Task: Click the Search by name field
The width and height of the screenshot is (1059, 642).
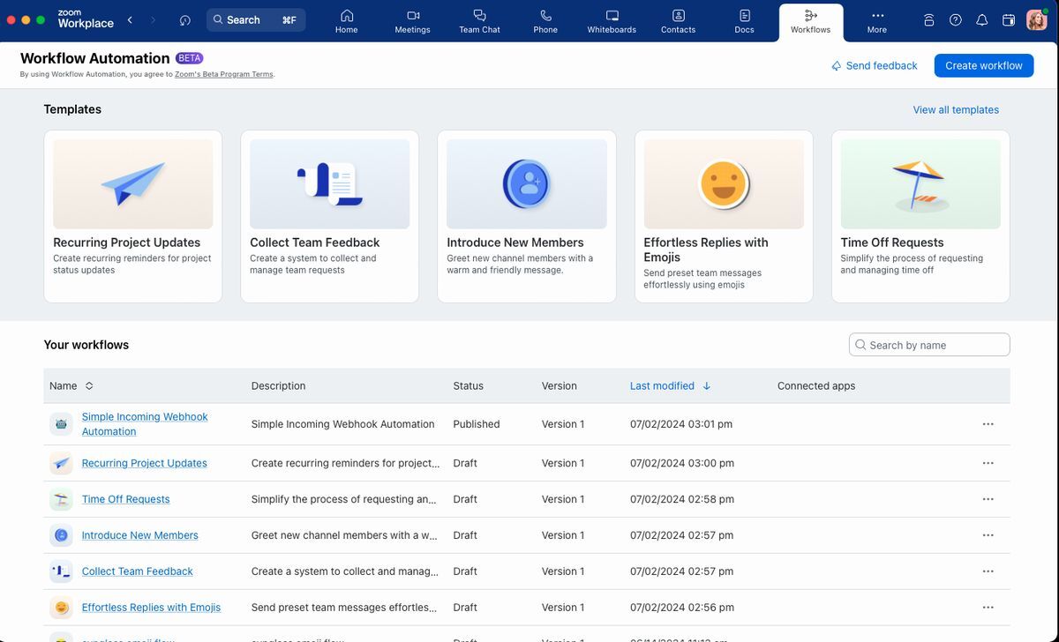Action: click(x=929, y=345)
